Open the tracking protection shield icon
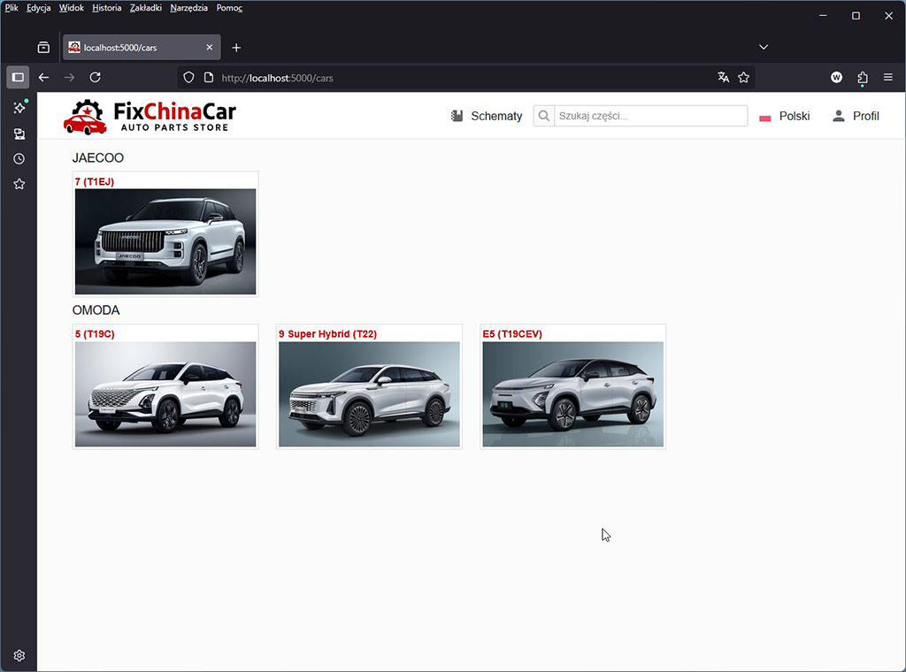This screenshot has height=672, width=906. [x=188, y=78]
